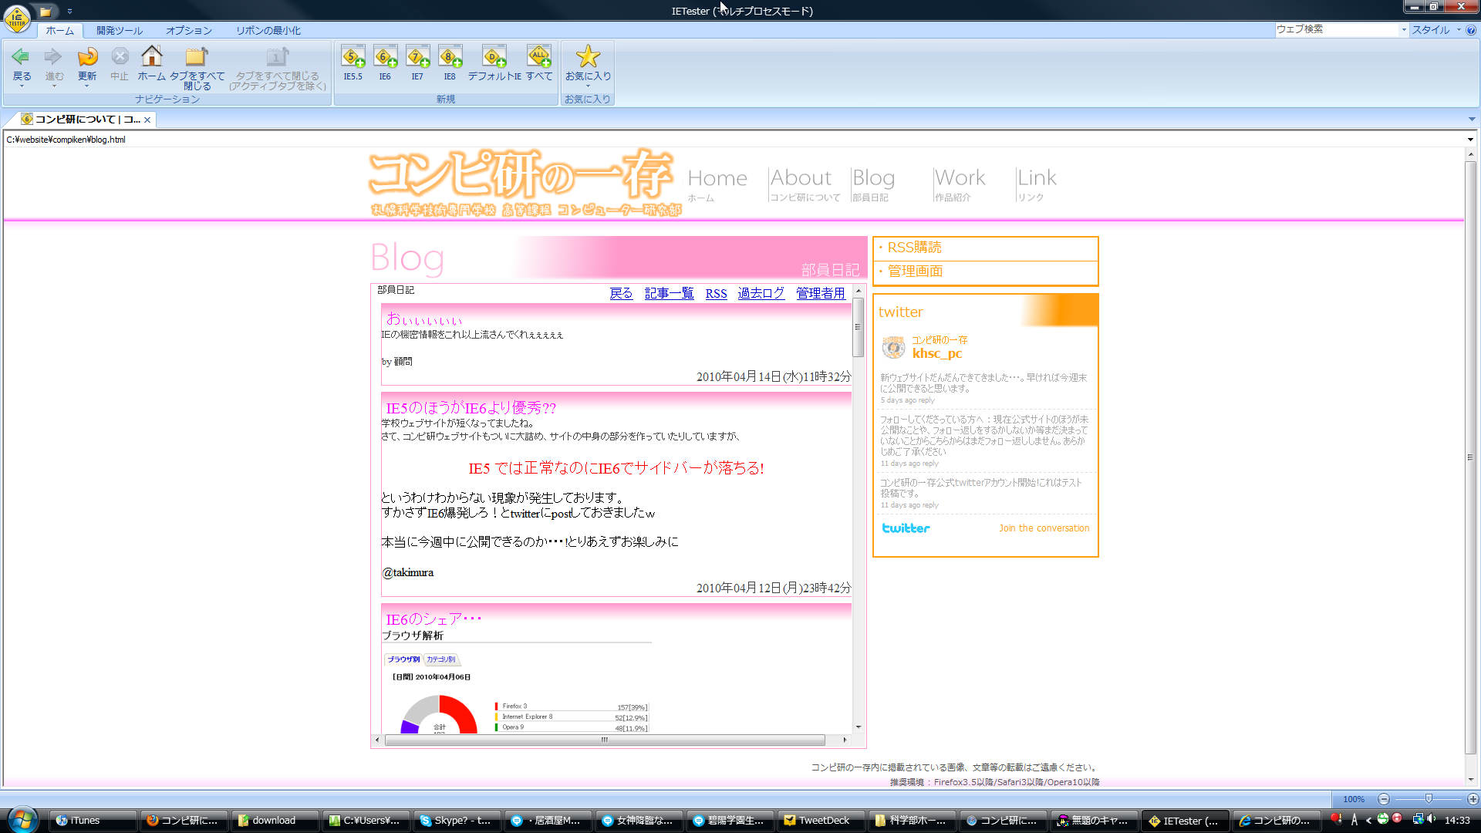Viewport: 1481px width, 833px height.
Task: Click リボンの最小化 in the ribbon
Action: (x=268, y=31)
